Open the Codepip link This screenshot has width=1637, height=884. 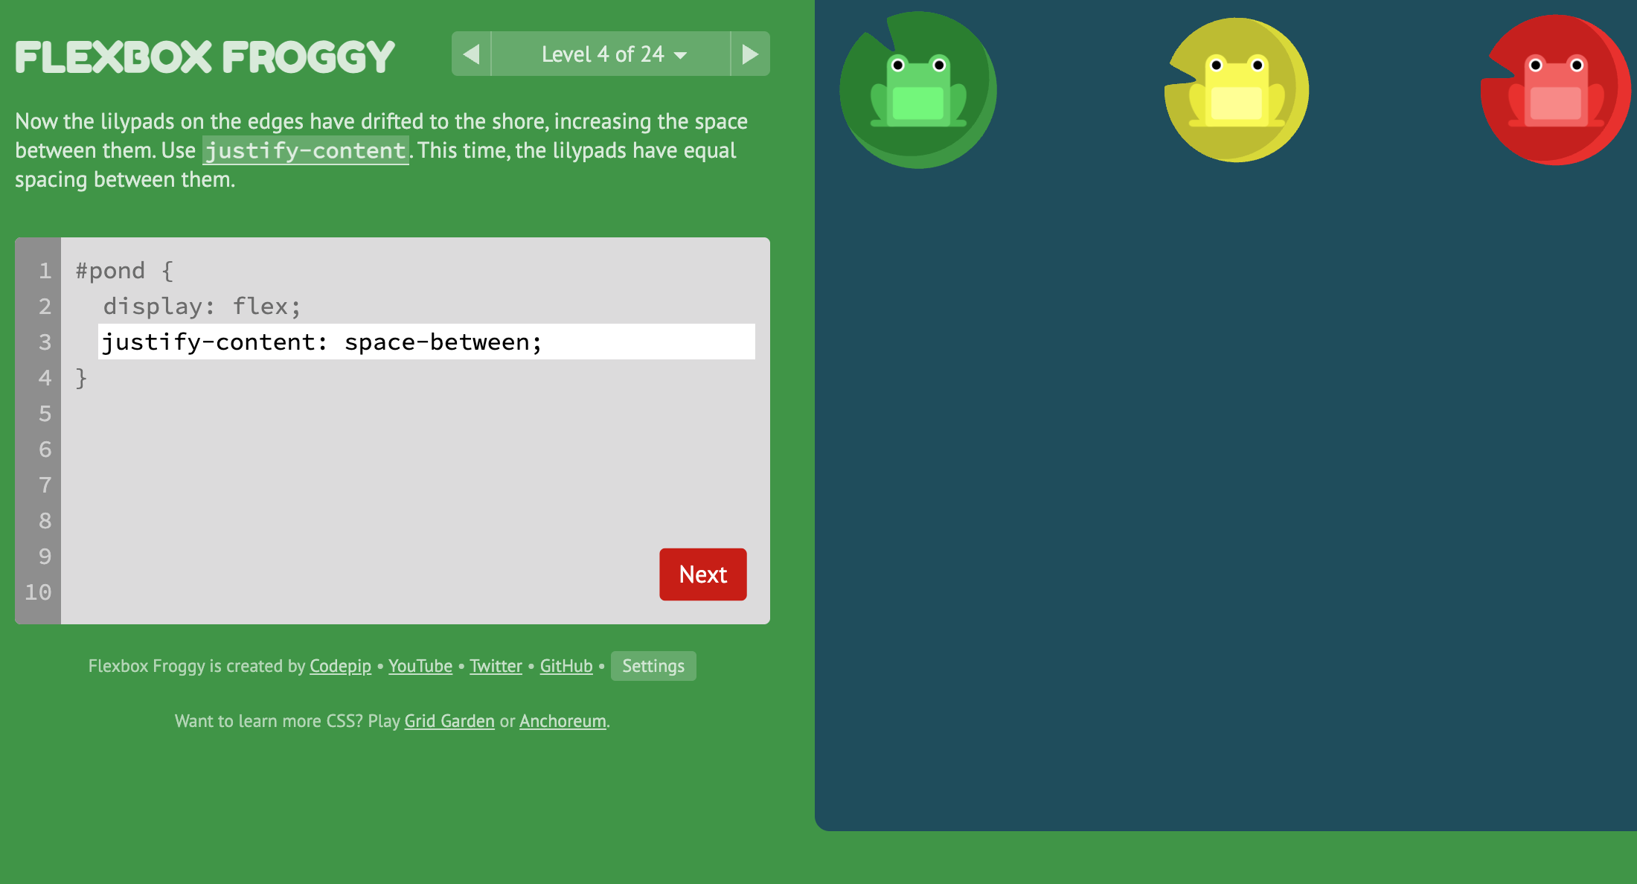tap(340, 666)
